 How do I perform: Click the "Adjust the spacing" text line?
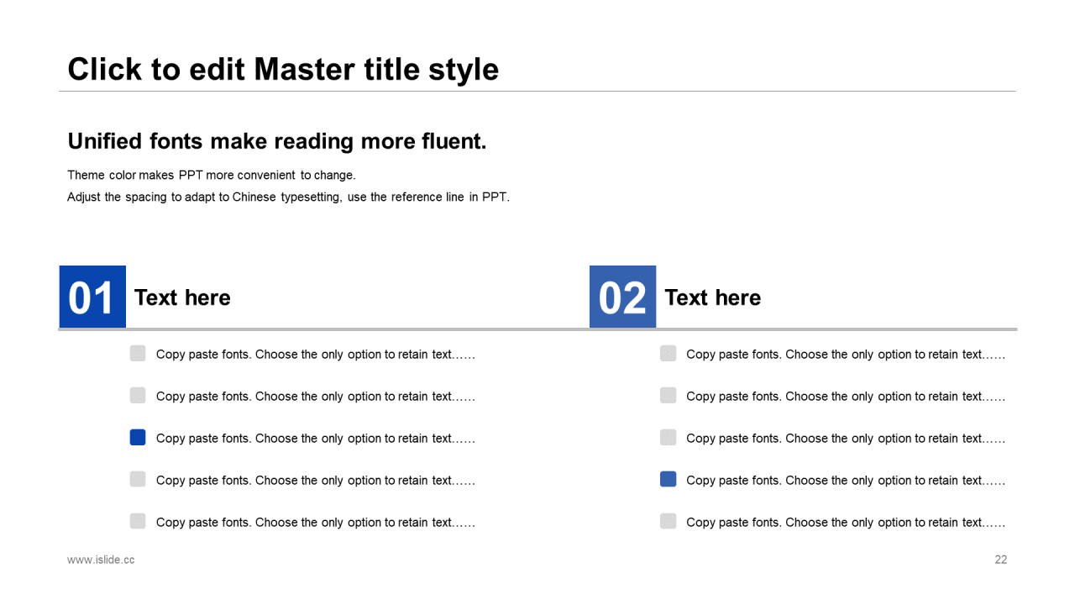(288, 197)
